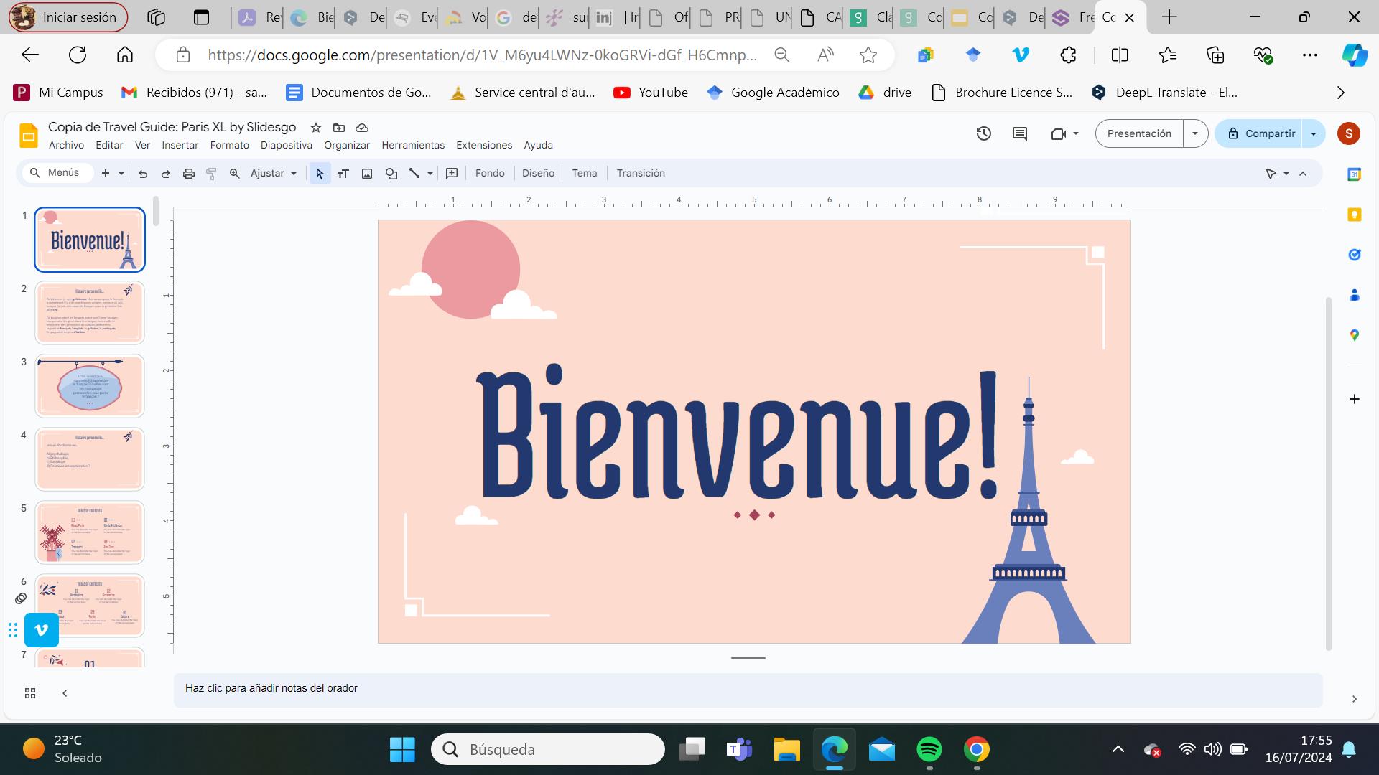1379x775 pixels.
Task: Open version history clock icon
Action: 984,133
